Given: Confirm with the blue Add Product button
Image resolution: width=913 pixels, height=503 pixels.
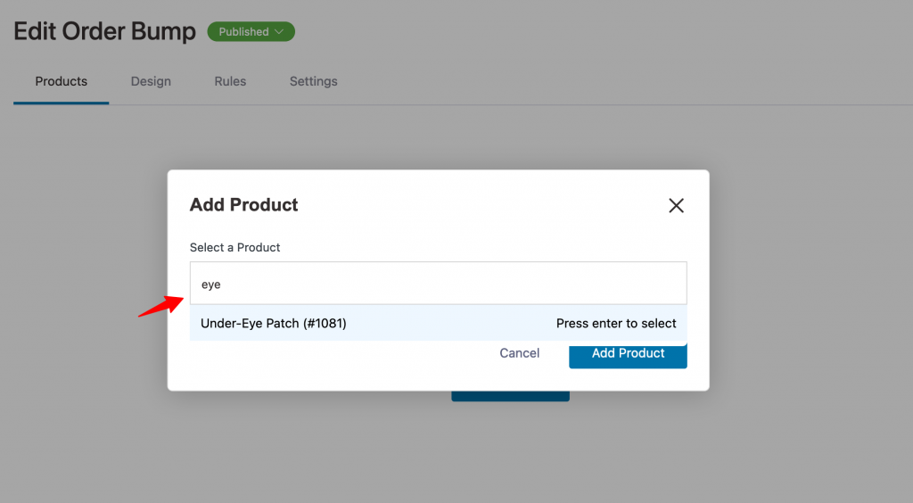Looking at the screenshot, I should tap(628, 354).
